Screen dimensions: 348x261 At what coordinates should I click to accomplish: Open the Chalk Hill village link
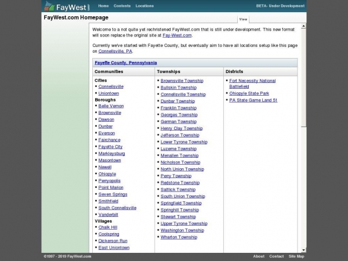click(x=108, y=227)
